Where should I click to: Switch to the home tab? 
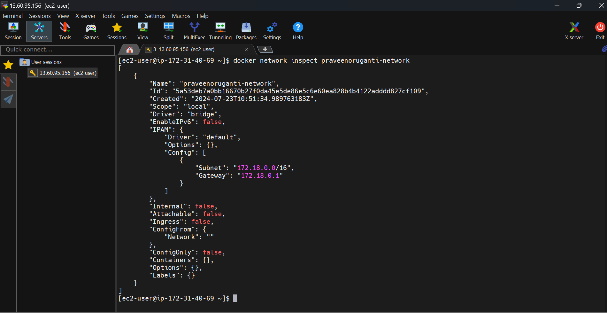click(129, 50)
